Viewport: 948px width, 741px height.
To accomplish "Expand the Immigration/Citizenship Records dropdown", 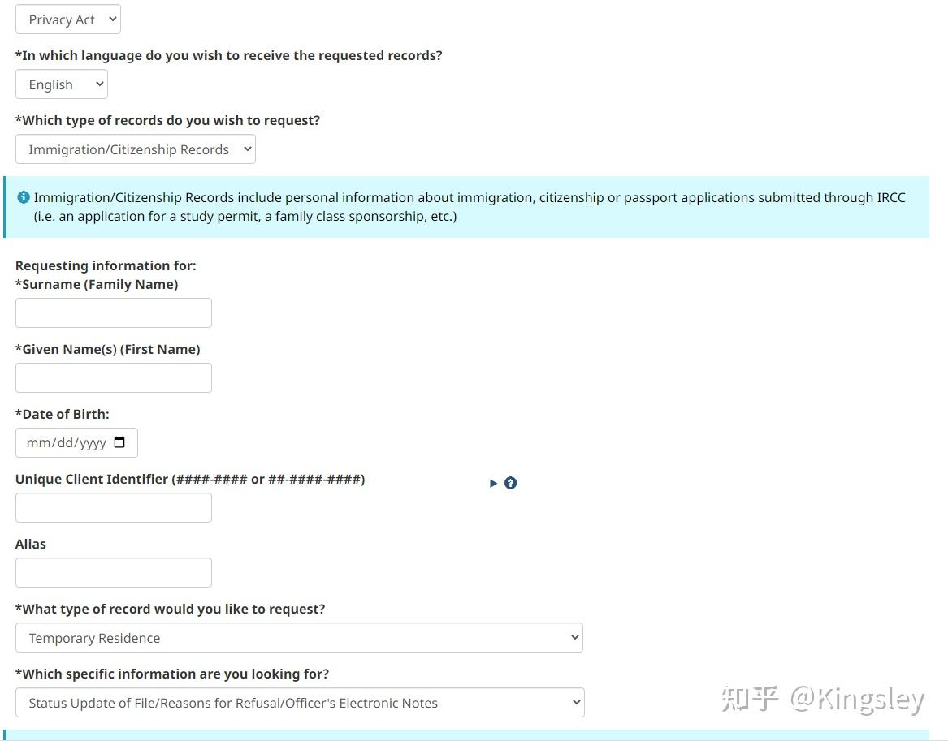I will (136, 149).
